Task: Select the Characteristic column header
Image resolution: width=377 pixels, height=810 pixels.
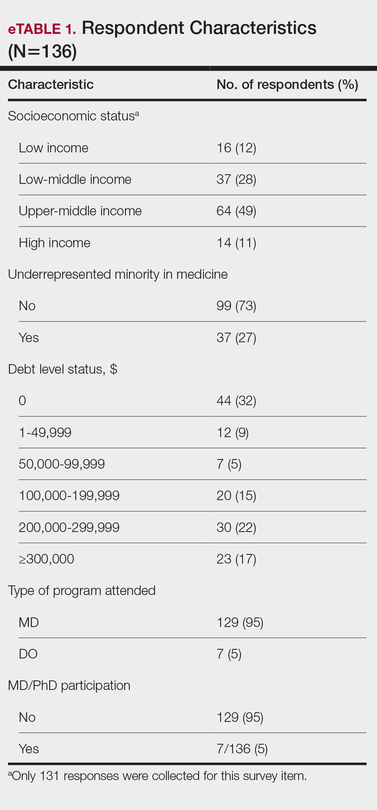Action: (51, 85)
